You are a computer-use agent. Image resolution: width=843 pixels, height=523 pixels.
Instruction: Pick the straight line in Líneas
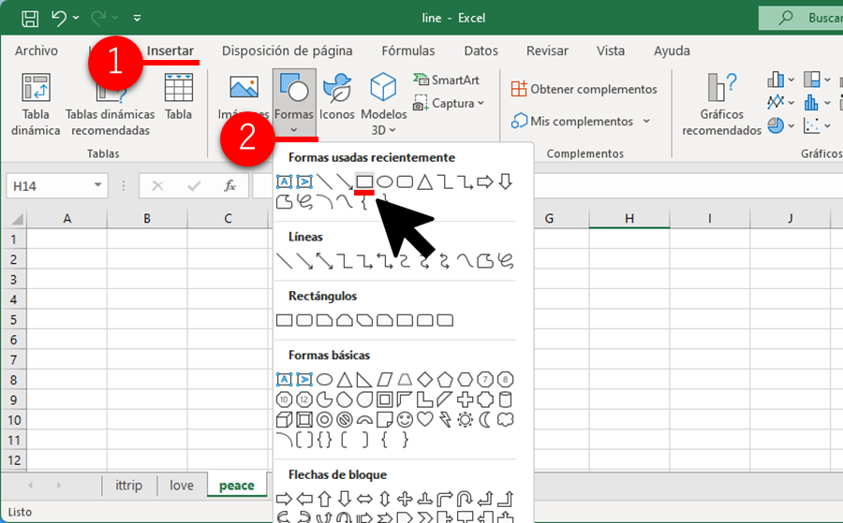285,261
